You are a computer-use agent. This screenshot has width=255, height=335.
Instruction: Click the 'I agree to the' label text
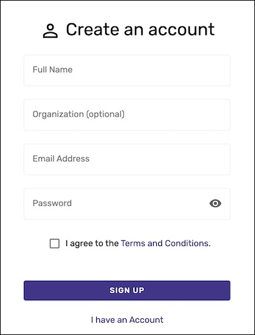pyautogui.click(x=92, y=244)
